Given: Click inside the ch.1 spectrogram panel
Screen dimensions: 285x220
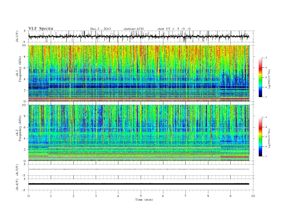Looking at the screenshot, I should tap(139, 73).
